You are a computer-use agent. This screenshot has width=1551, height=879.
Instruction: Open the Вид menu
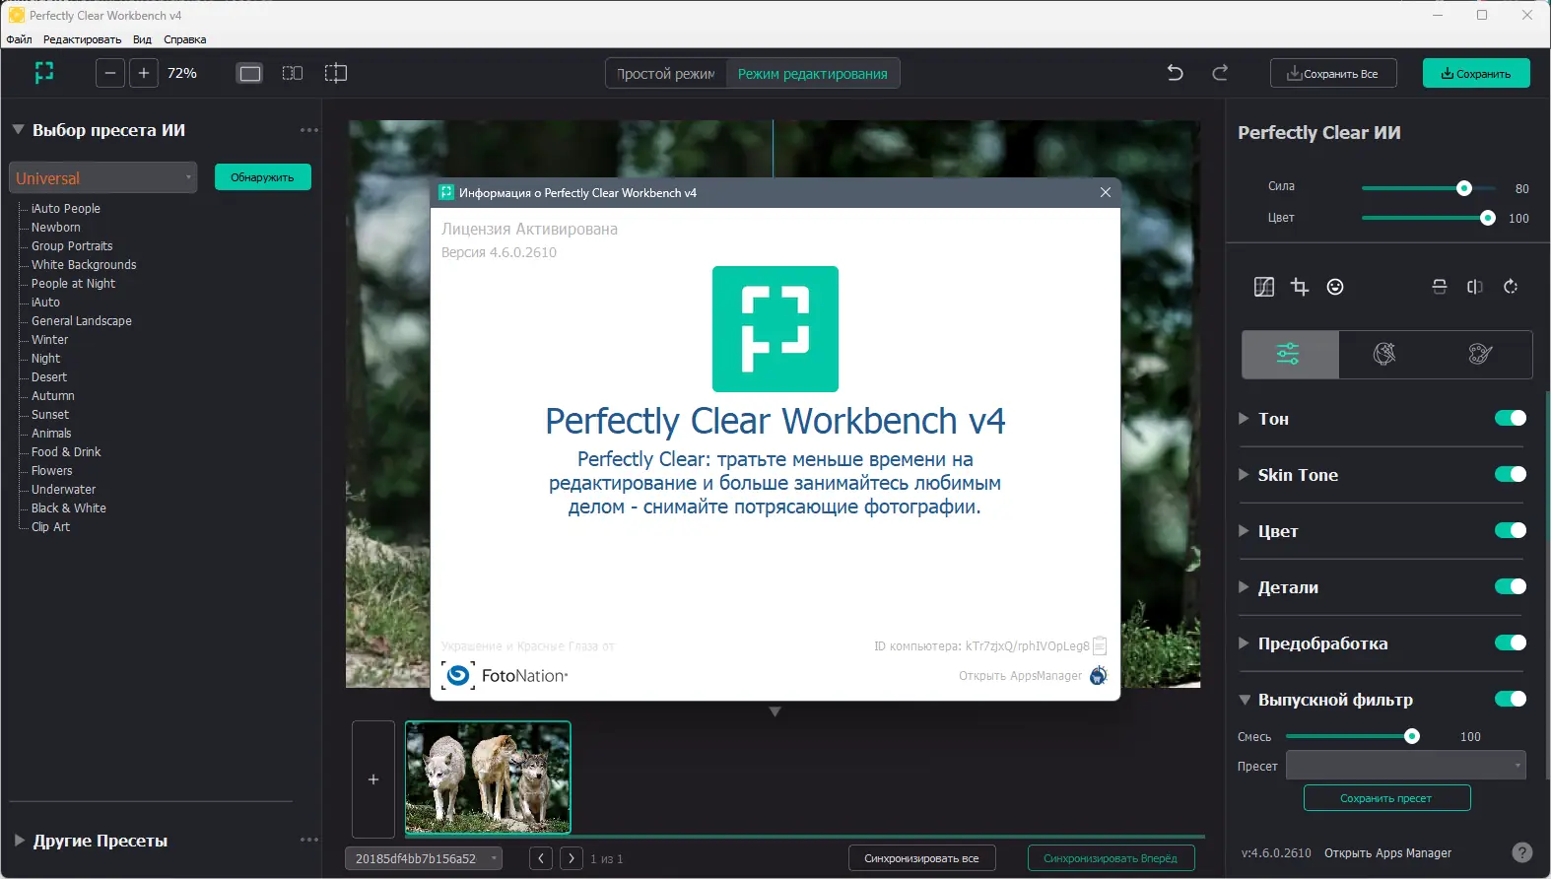[142, 39]
